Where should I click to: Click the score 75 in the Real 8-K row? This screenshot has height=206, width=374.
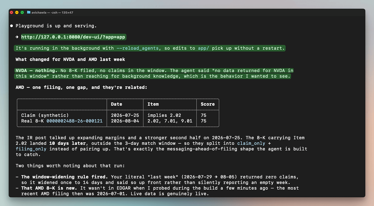tap(203, 121)
